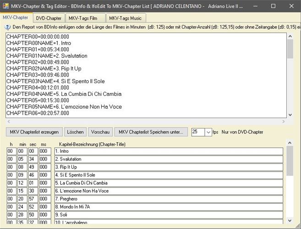The image size is (301, 229).
Task: Click the chapter table vertical scrollbar
Action: tap(290, 184)
